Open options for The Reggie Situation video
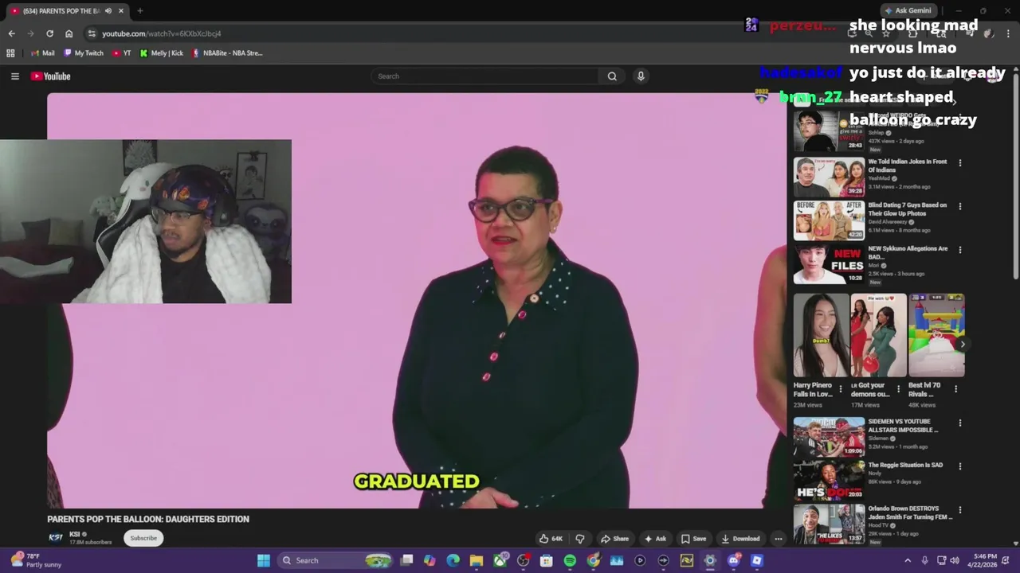1020x573 pixels. pos(959,466)
